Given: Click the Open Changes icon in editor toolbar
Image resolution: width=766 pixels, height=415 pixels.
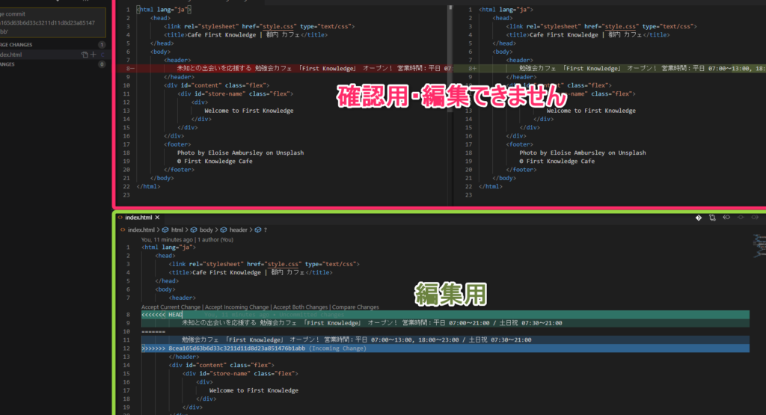Looking at the screenshot, I should click(x=712, y=218).
